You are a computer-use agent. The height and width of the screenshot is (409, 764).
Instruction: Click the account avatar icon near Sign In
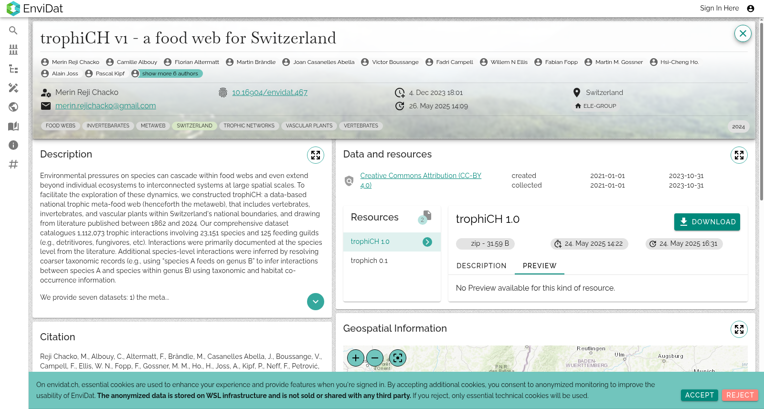coord(751,9)
